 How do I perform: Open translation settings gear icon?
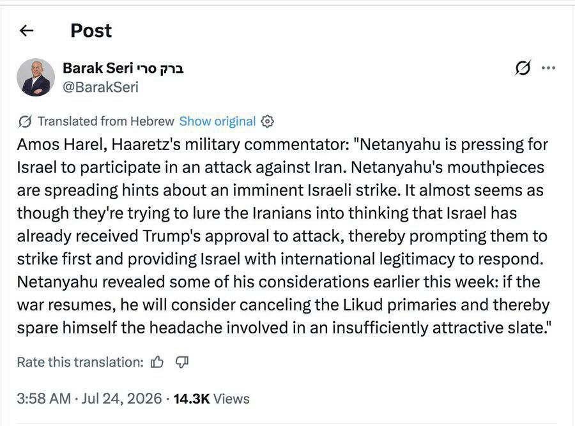coord(267,121)
